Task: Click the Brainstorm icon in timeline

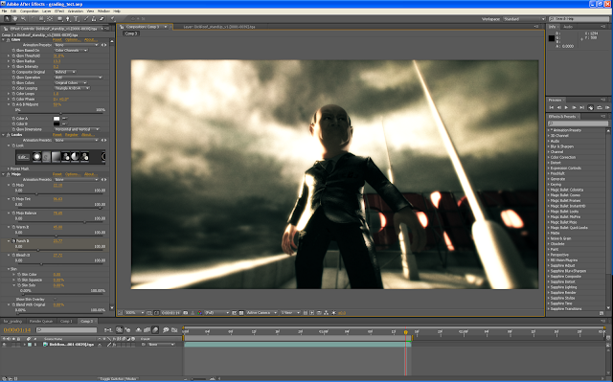Action: click(x=166, y=330)
